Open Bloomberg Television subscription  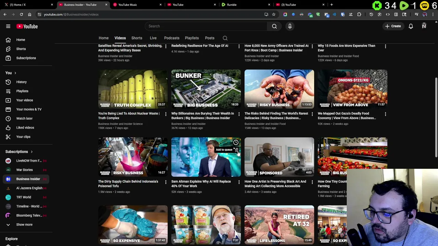tap(26, 216)
